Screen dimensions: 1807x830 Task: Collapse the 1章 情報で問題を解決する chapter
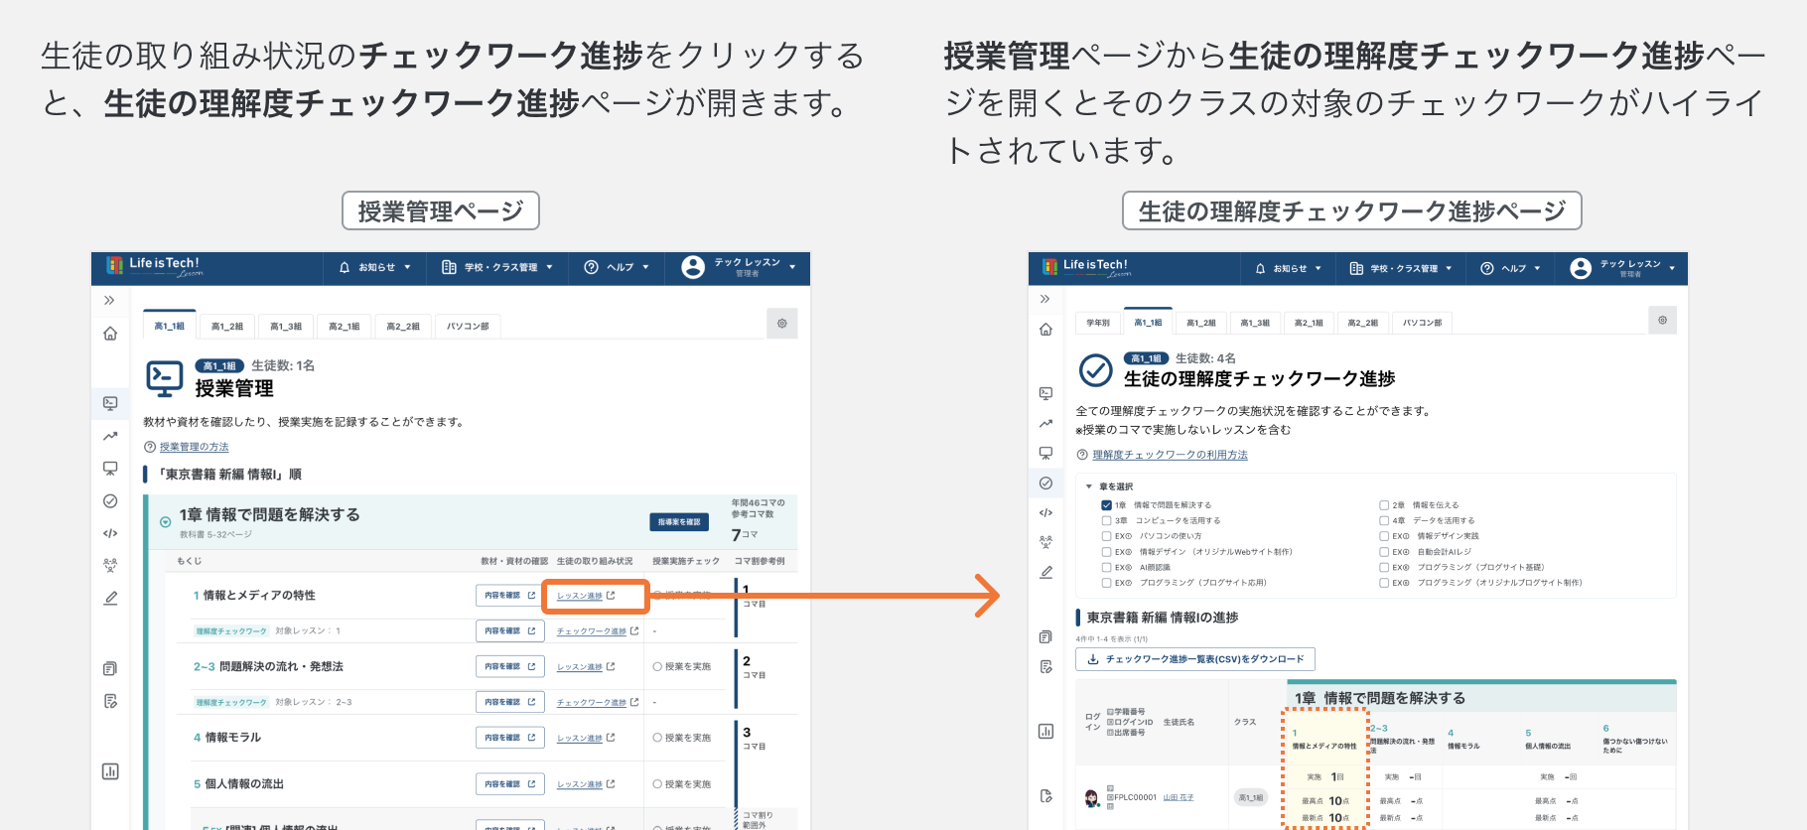[x=166, y=522]
